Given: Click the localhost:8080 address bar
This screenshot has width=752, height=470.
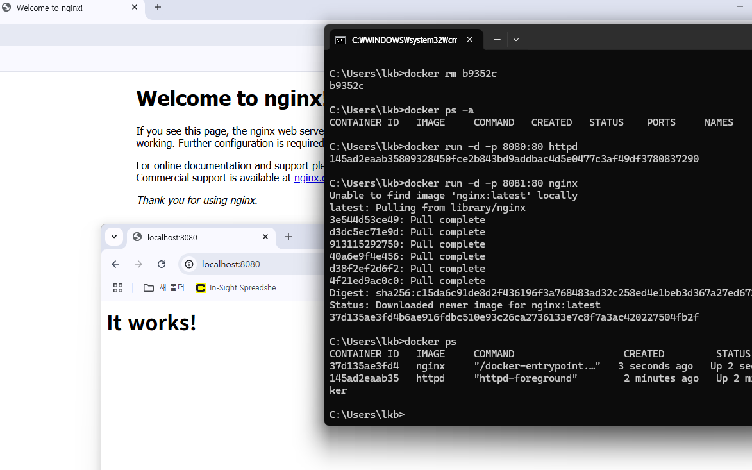Looking at the screenshot, I should coord(252,264).
